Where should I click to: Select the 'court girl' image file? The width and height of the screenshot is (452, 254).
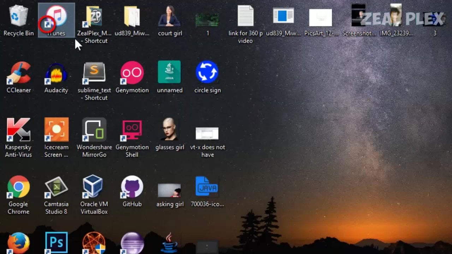click(x=170, y=17)
